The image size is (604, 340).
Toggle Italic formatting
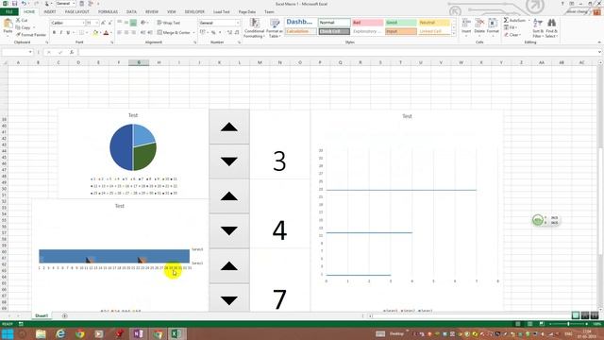60,33
